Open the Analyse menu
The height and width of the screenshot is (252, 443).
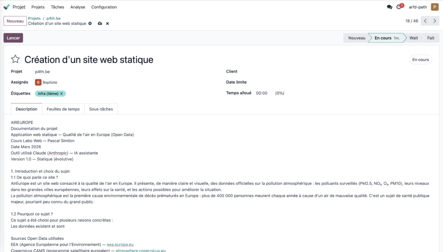[78, 7]
